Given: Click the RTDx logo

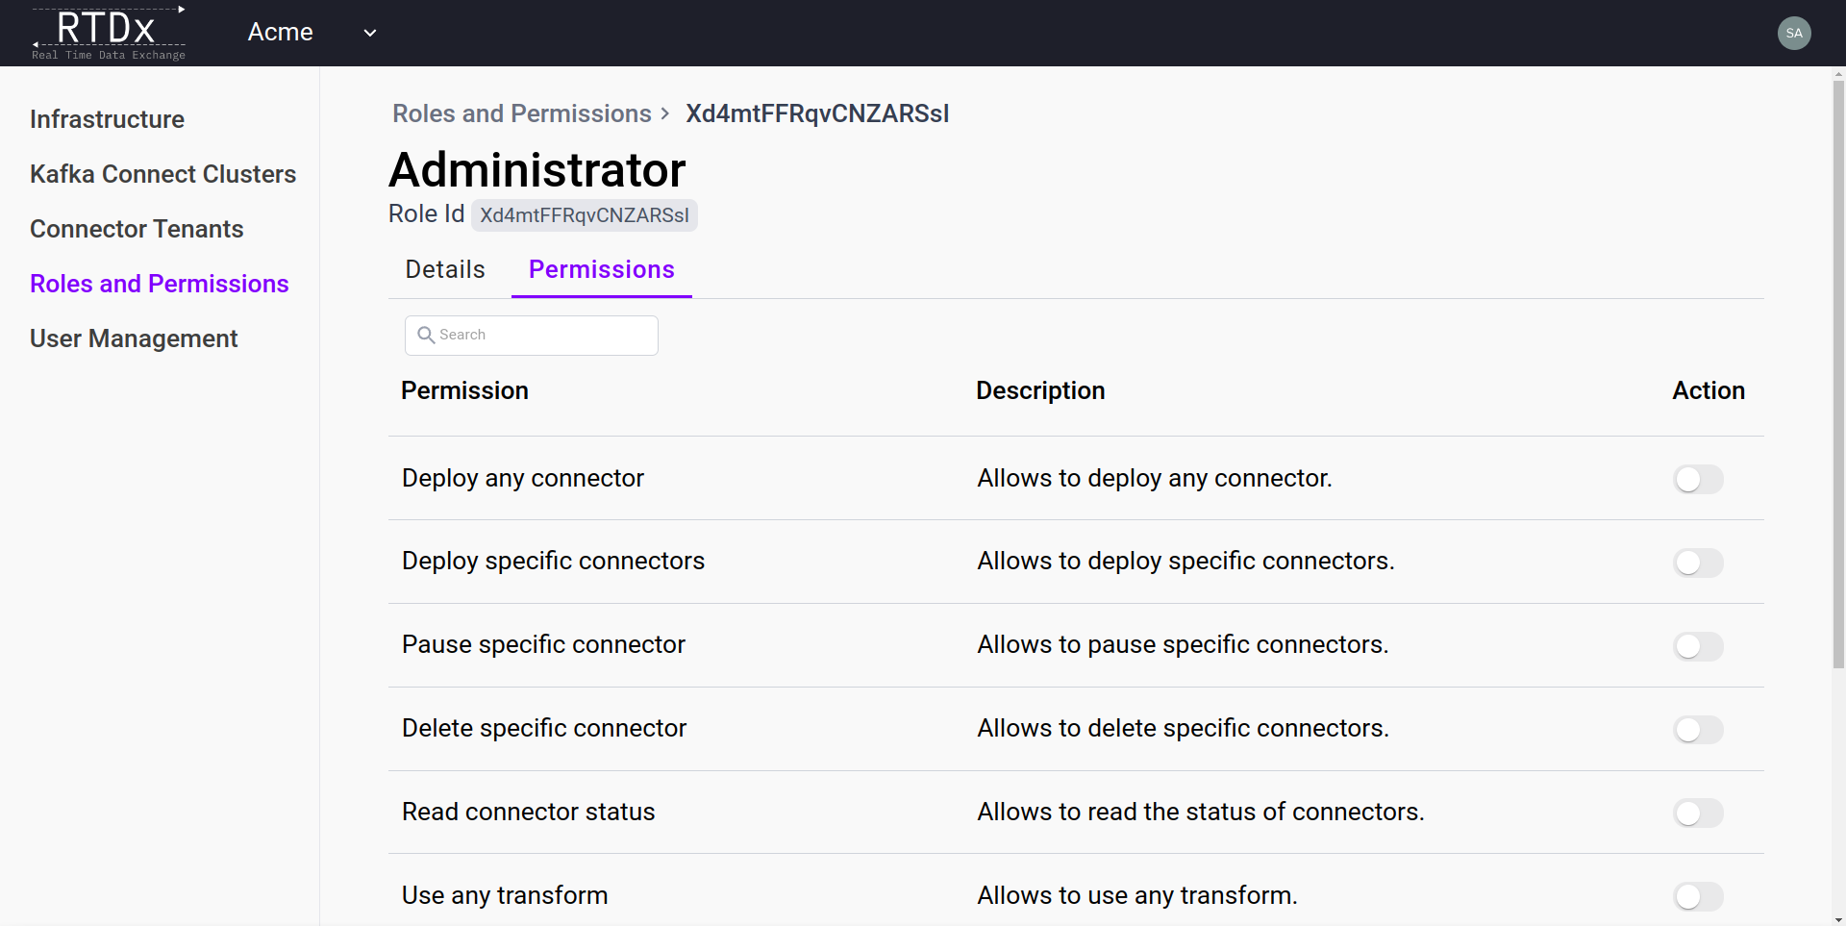Looking at the screenshot, I should pyautogui.click(x=108, y=34).
